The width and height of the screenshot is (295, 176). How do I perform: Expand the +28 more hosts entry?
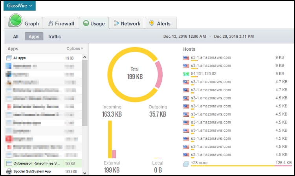pyautogui.click(x=199, y=163)
